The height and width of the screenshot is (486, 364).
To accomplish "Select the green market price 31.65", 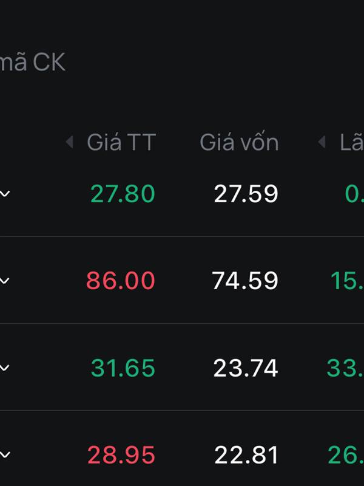I will pyautogui.click(x=123, y=368).
